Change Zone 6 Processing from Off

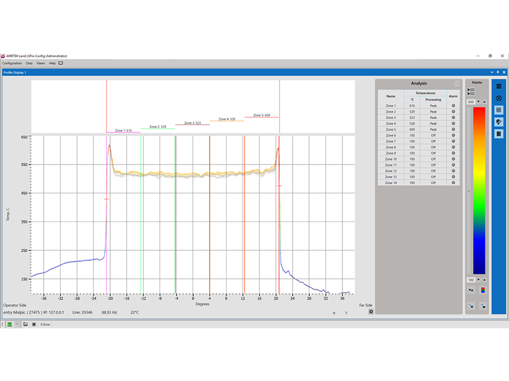(432, 135)
